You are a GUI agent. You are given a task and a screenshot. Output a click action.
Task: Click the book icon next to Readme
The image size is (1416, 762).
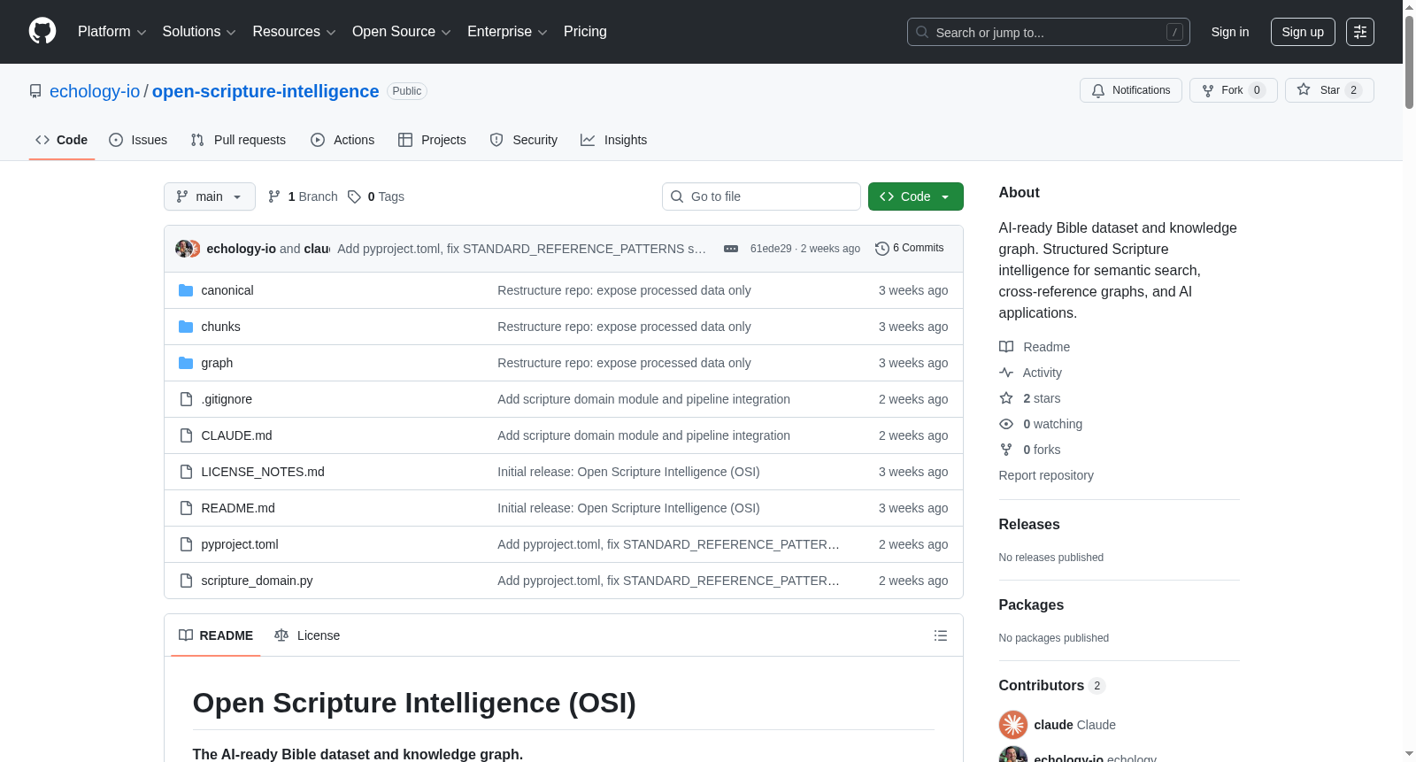1006,347
